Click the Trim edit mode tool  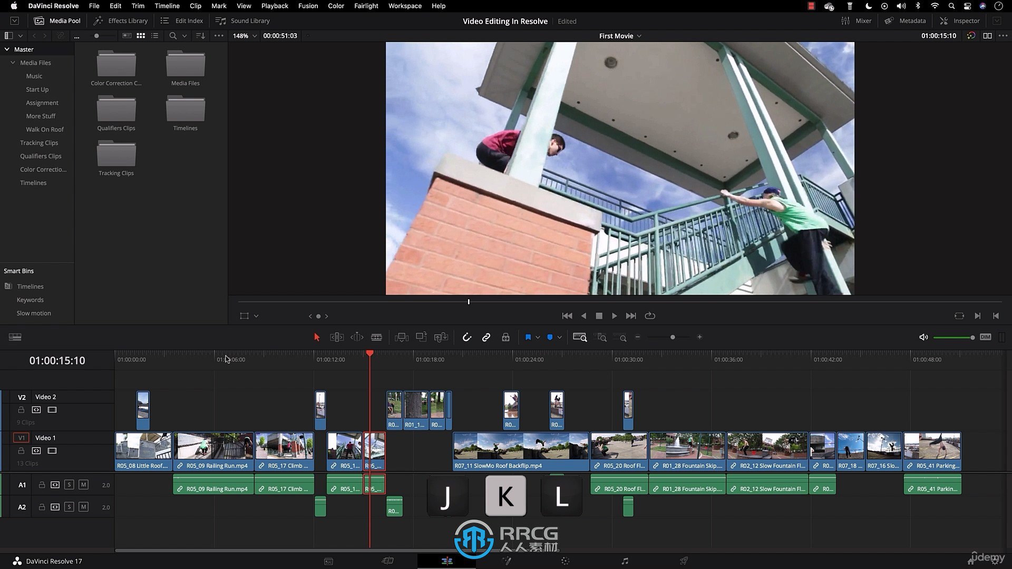pos(336,337)
